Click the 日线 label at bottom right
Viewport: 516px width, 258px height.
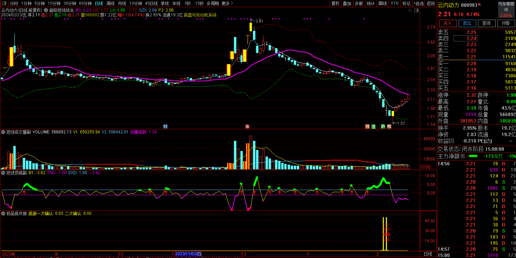point(428,254)
